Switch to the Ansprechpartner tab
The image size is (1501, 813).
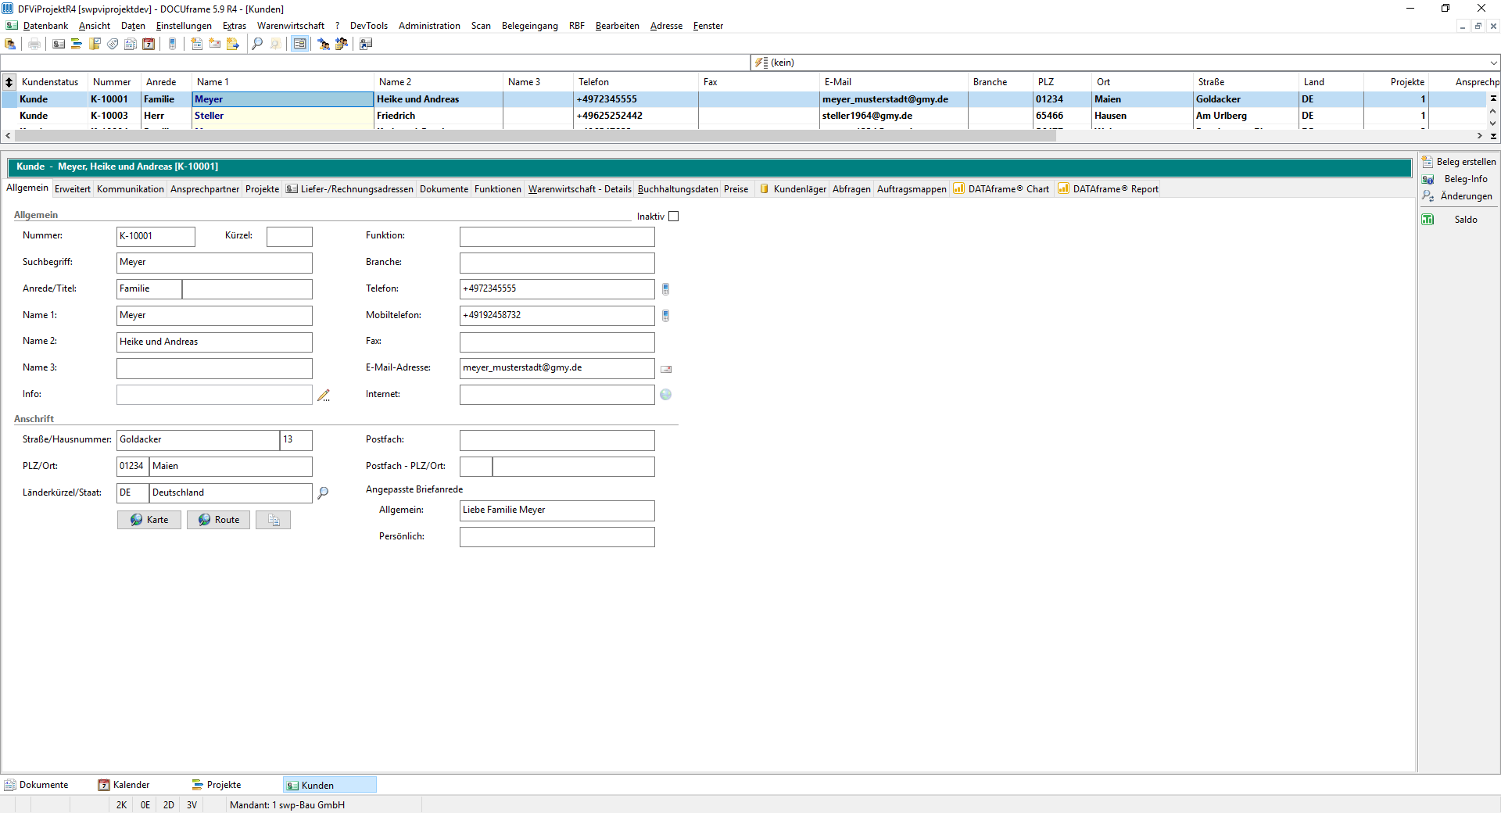205,189
